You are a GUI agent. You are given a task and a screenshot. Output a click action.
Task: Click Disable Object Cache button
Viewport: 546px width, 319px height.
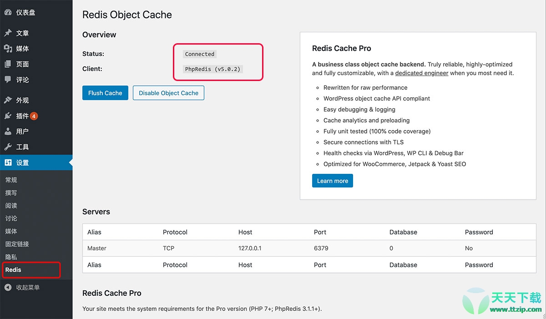pyautogui.click(x=168, y=93)
